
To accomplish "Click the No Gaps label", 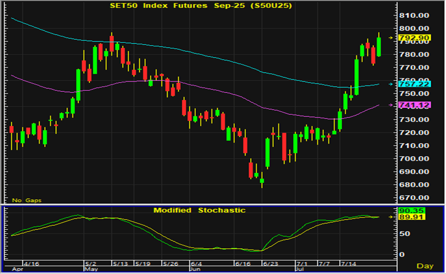I will pos(25,200).
